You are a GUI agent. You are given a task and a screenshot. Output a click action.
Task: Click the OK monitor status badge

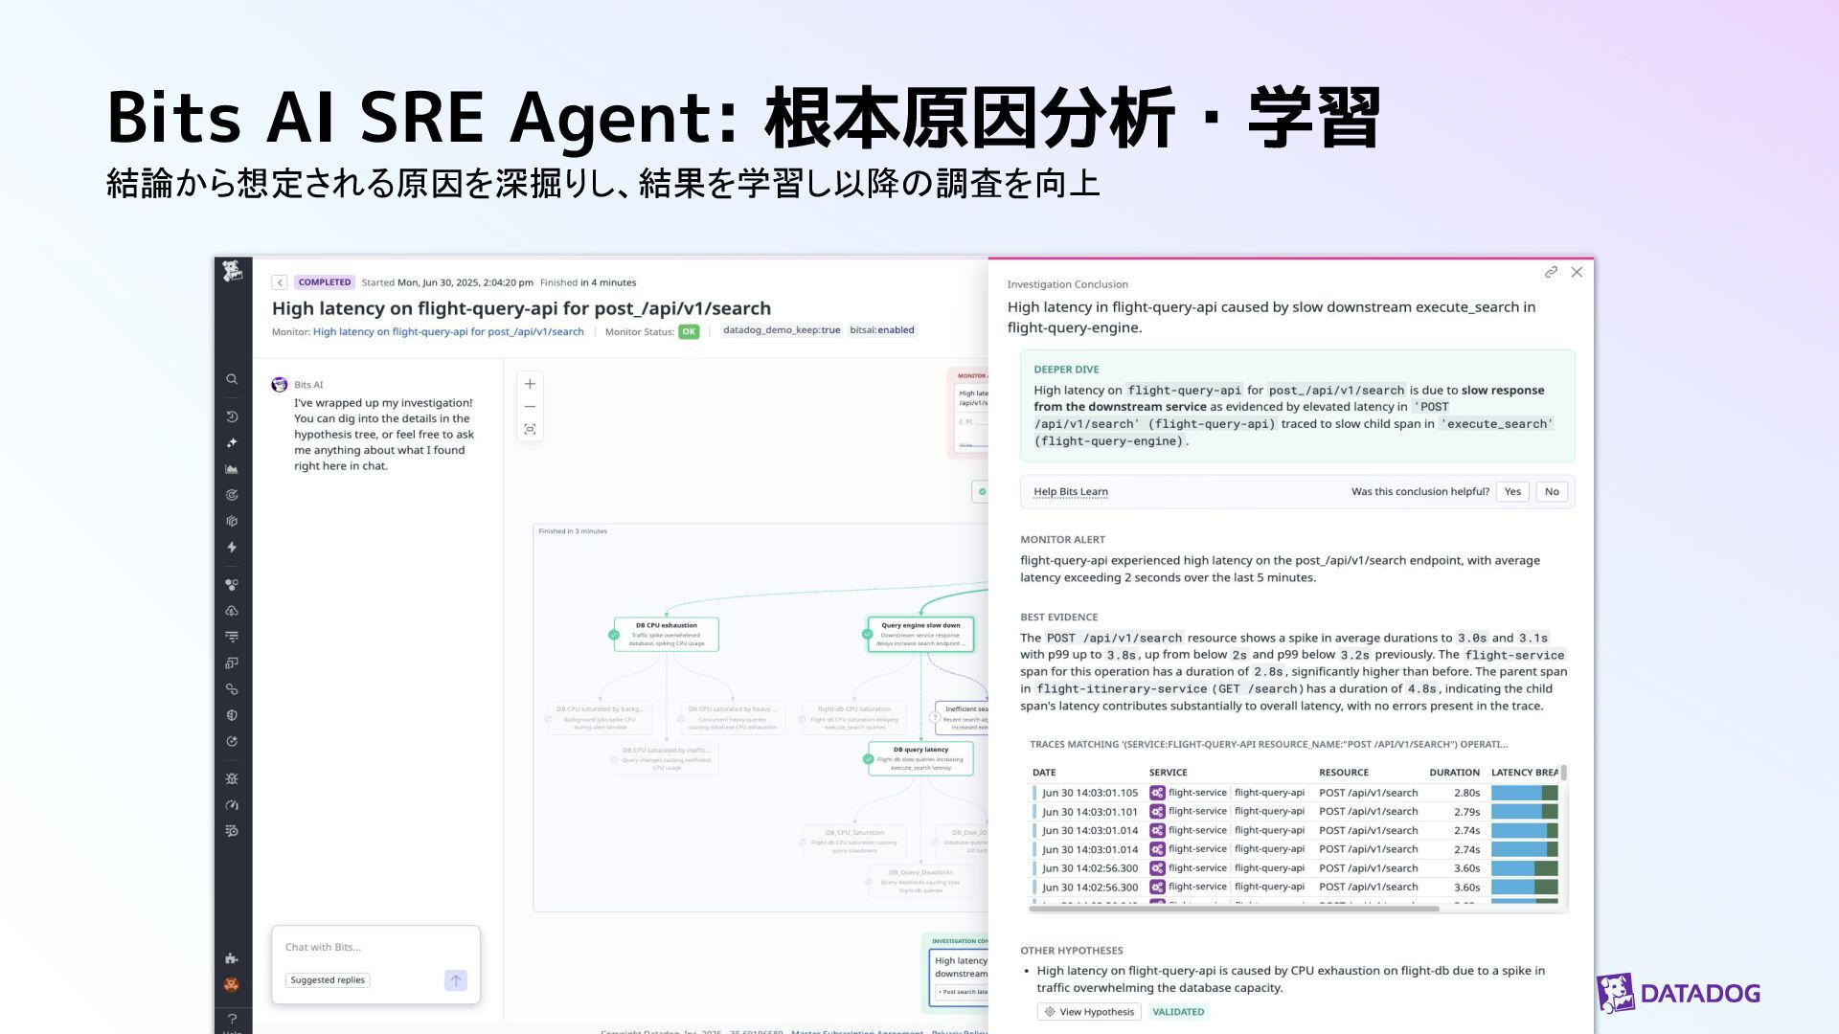point(689,332)
